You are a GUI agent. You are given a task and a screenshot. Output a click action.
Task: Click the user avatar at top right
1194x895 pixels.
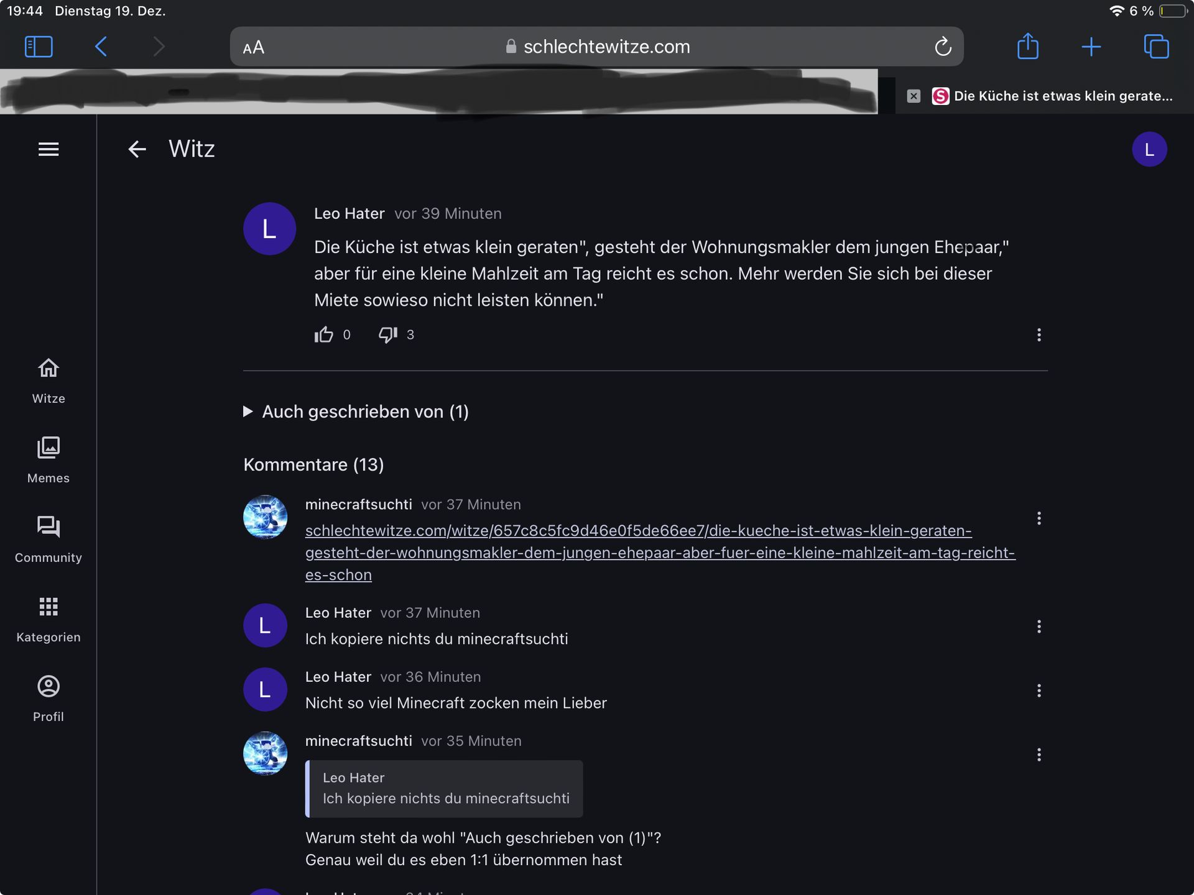(1149, 149)
